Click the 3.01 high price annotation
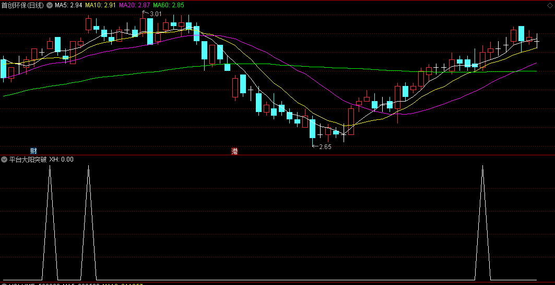This screenshot has width=555, height=285. 156,14
